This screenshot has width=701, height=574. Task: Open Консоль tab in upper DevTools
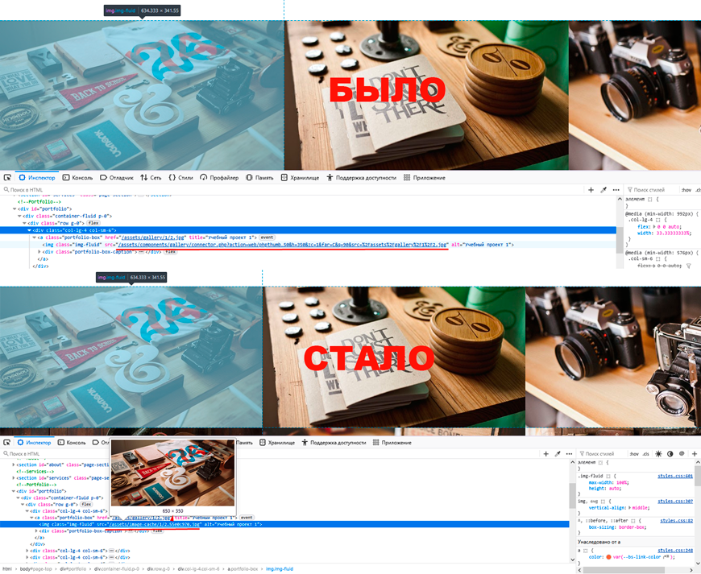click(78, 178)
